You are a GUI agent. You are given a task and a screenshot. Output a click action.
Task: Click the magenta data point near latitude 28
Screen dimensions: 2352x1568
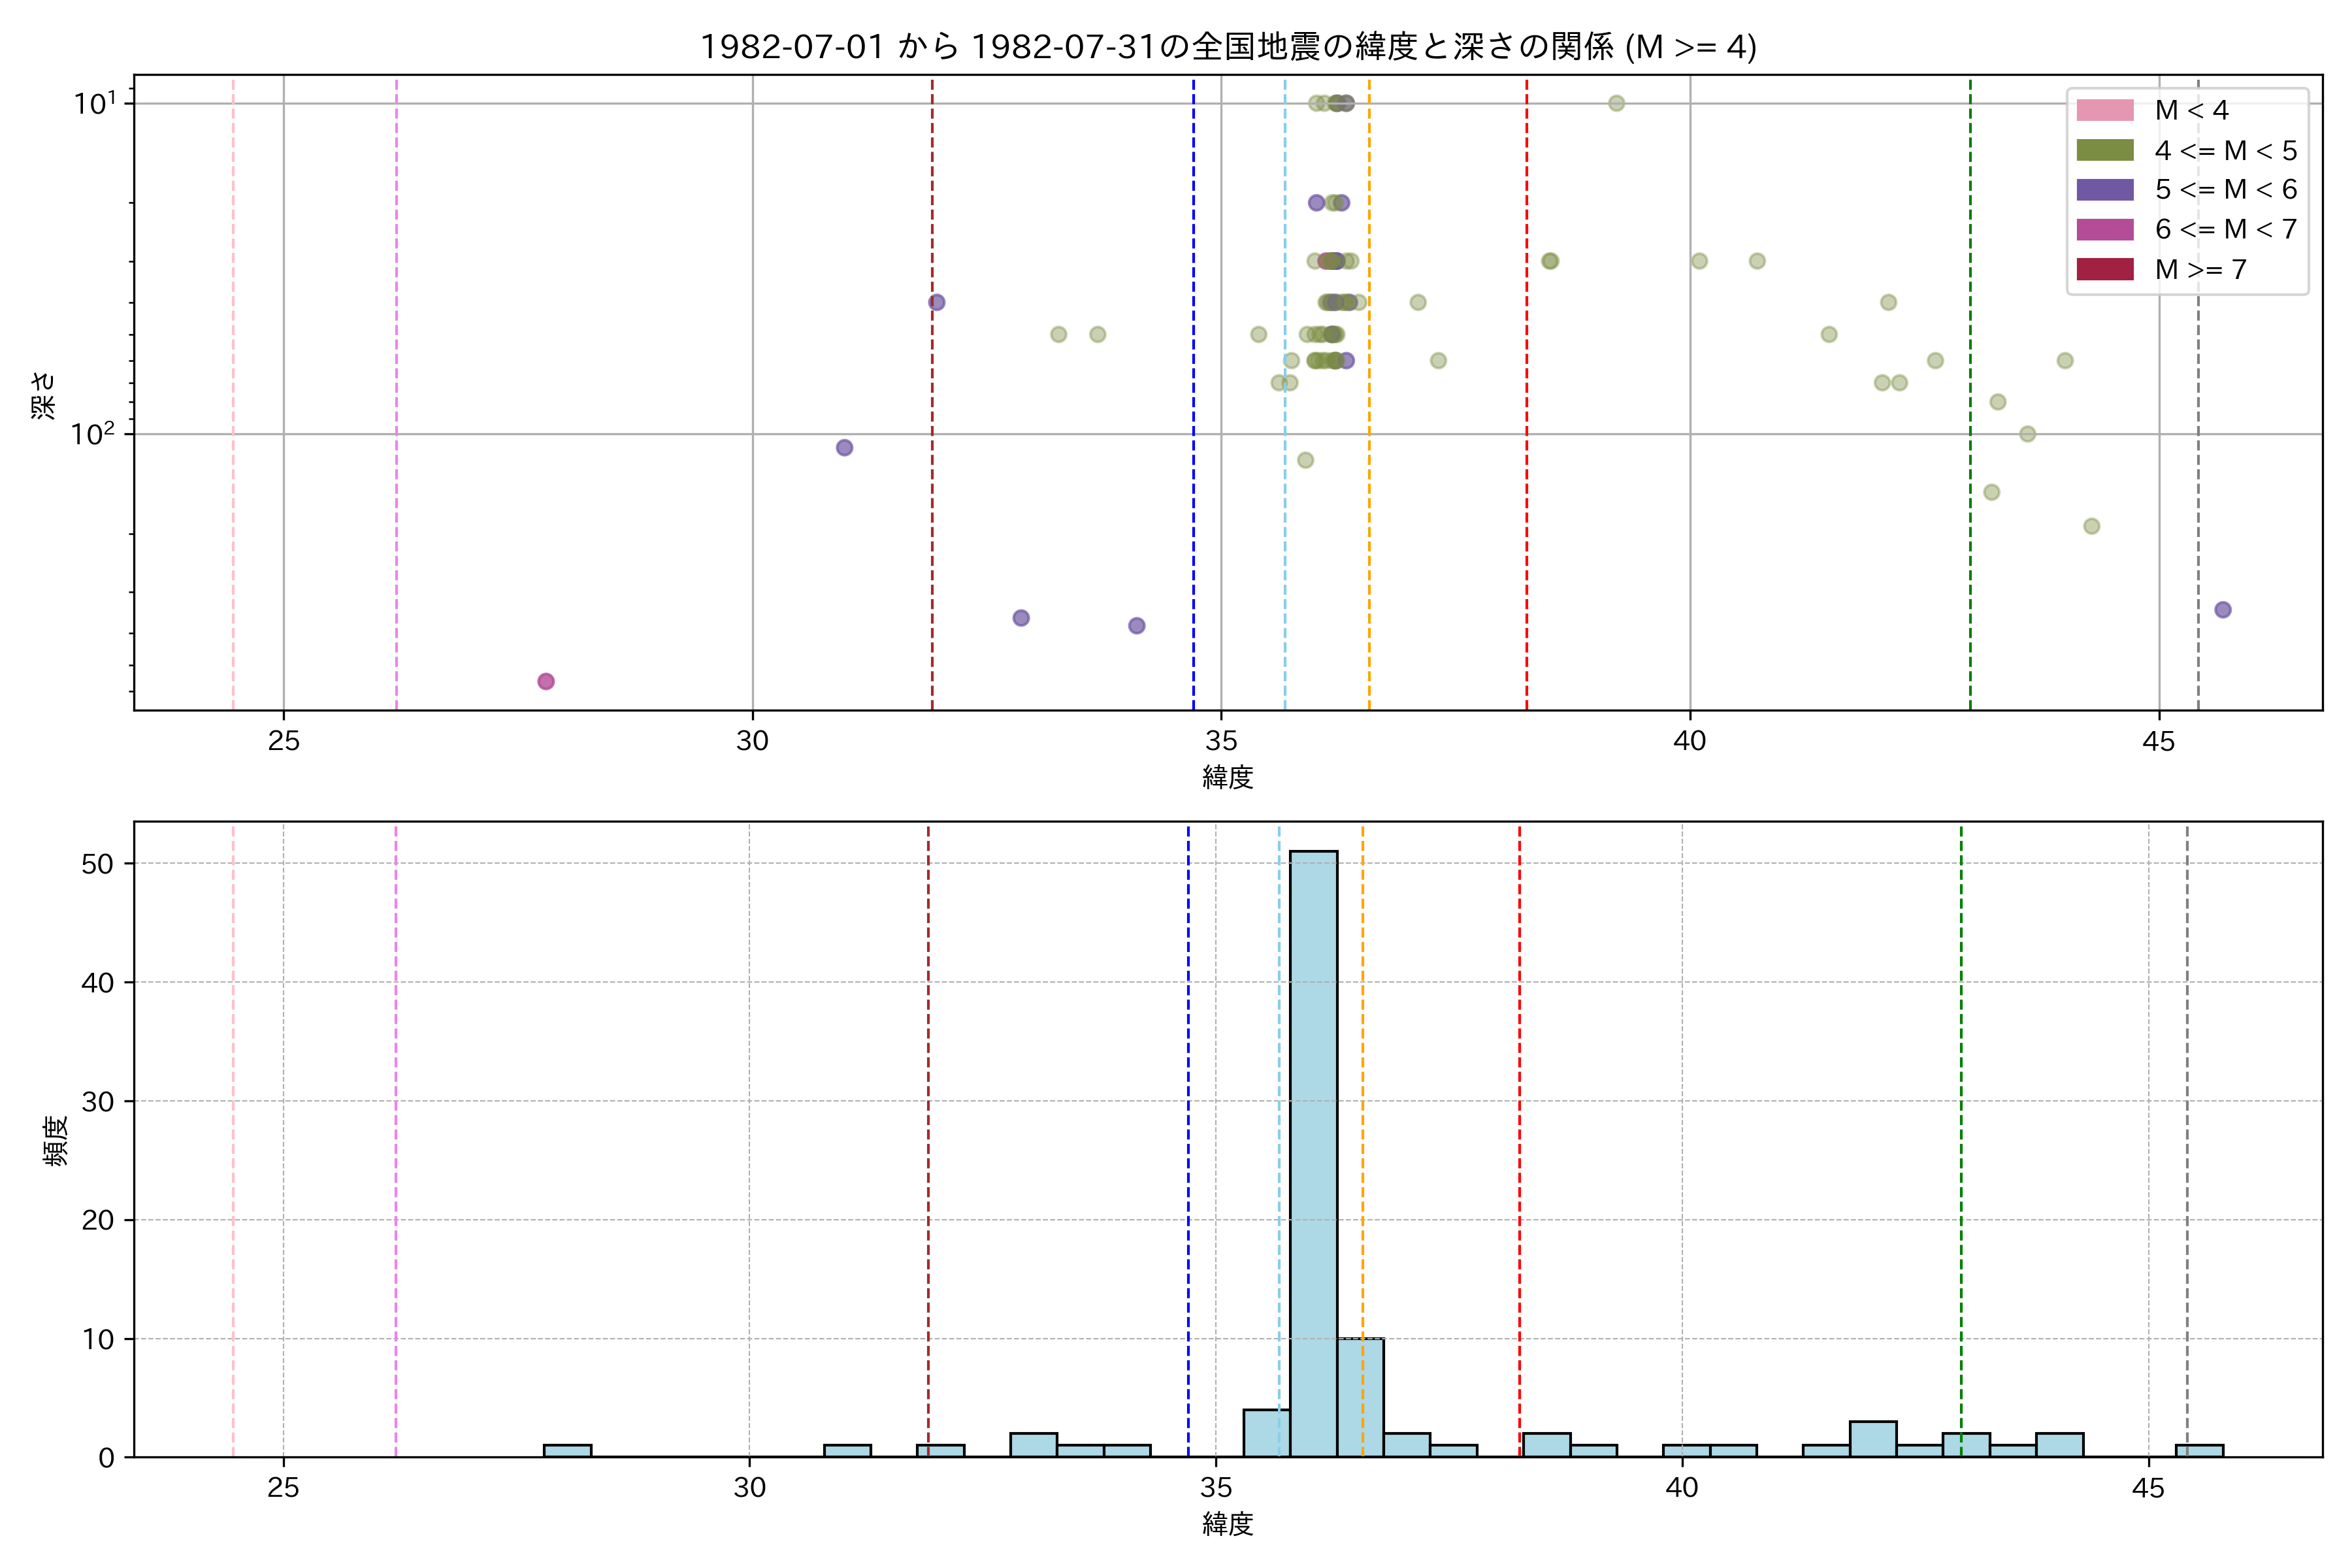[546, 681]
